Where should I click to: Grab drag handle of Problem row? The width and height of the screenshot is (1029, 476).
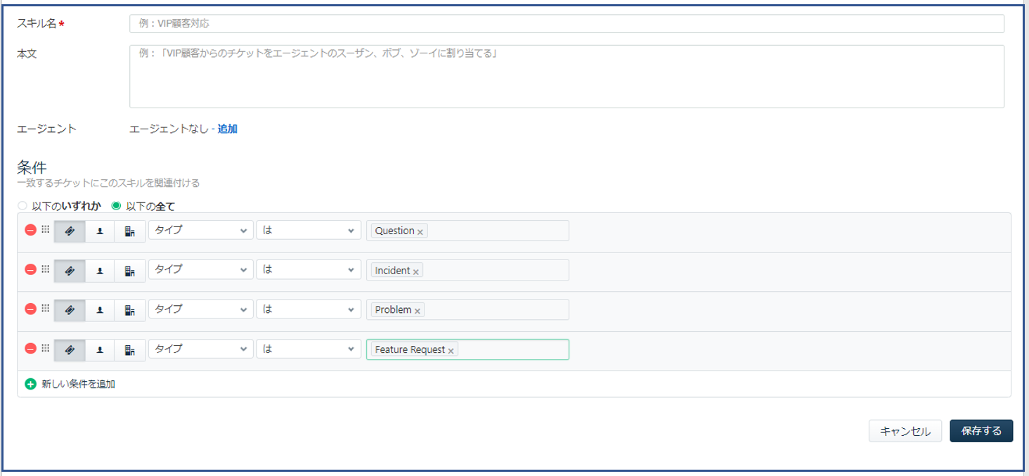(x=45, y=308)
